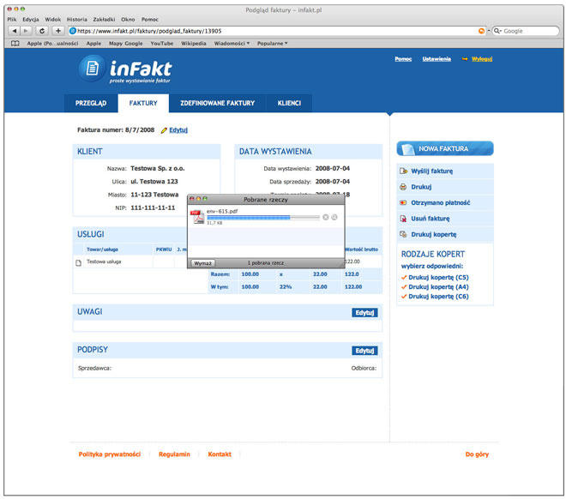Click the env-615.pdf download progress bar
Screen dimensions: 566x499
[x=263, y=217]
